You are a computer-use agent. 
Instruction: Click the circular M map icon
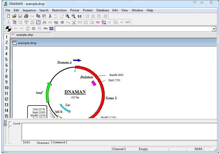tap(62, 22)
